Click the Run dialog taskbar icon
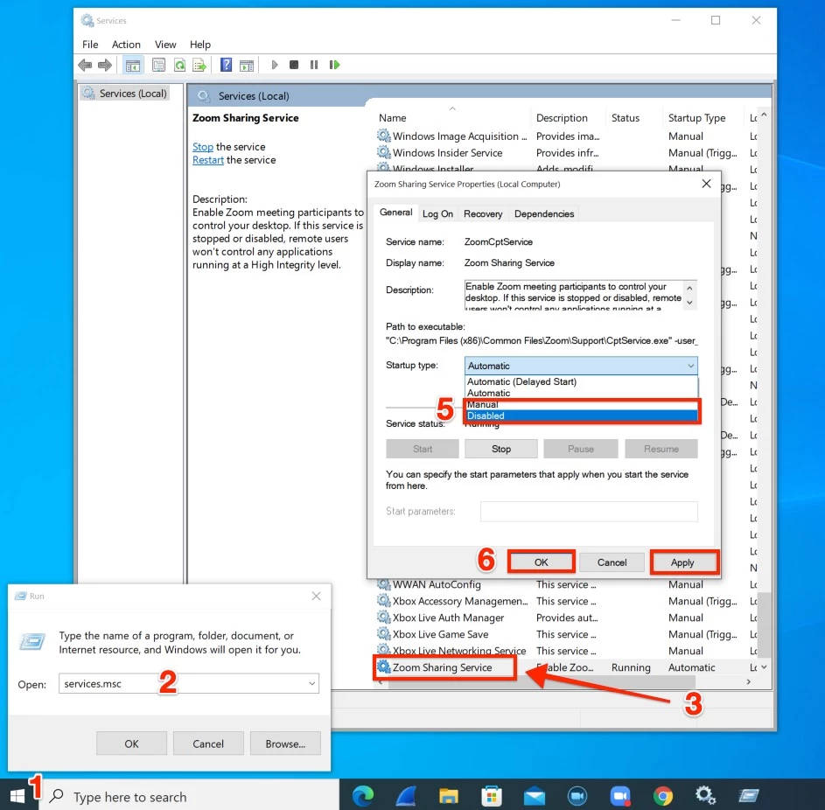 [x=749, y=796]
